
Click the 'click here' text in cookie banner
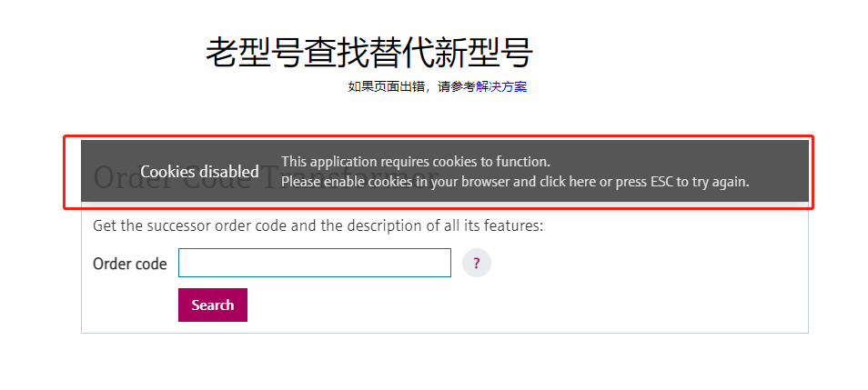568,182
